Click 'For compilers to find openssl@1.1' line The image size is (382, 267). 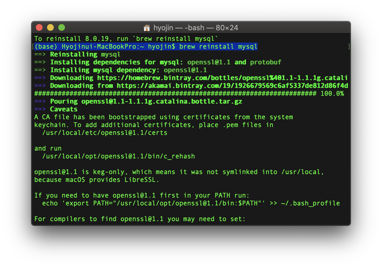140,219
